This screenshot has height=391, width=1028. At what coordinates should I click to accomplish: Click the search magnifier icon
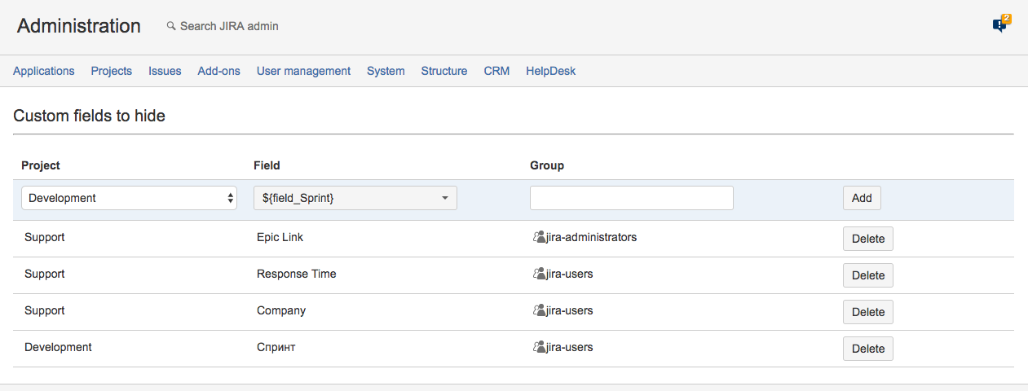171,26
